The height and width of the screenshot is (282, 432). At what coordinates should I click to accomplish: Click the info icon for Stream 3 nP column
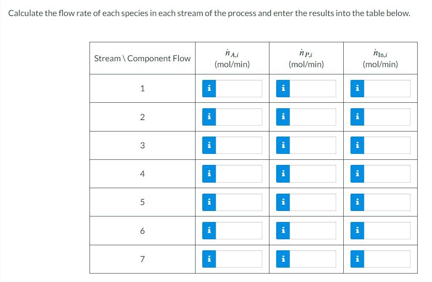283,145
